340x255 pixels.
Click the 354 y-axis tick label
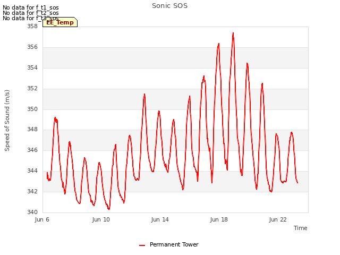tap(32, 68)
